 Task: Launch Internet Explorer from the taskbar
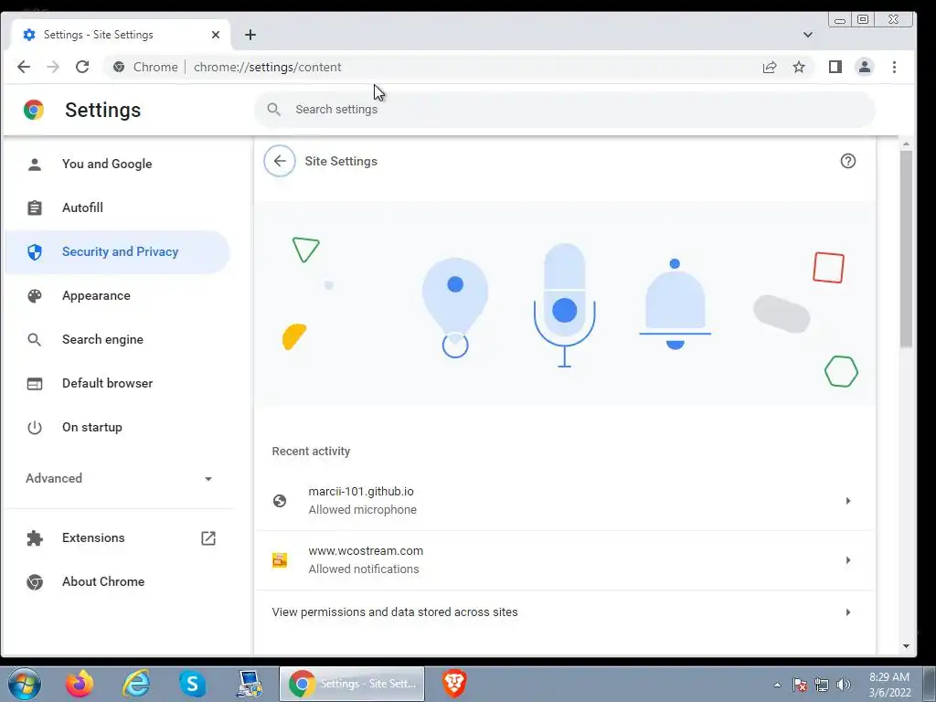click(x=136, y=684)
